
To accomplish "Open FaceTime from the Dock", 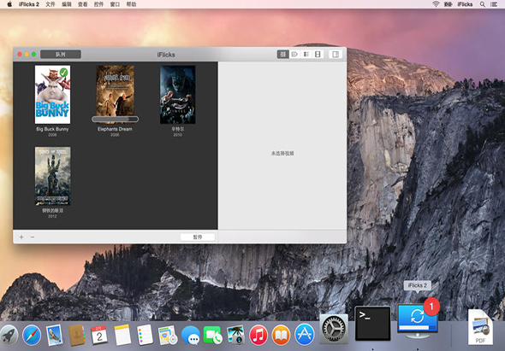I will point(212,336).
